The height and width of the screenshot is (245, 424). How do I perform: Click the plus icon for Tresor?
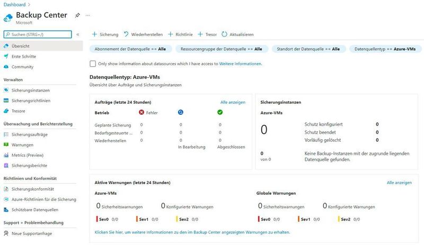(200, 34)
